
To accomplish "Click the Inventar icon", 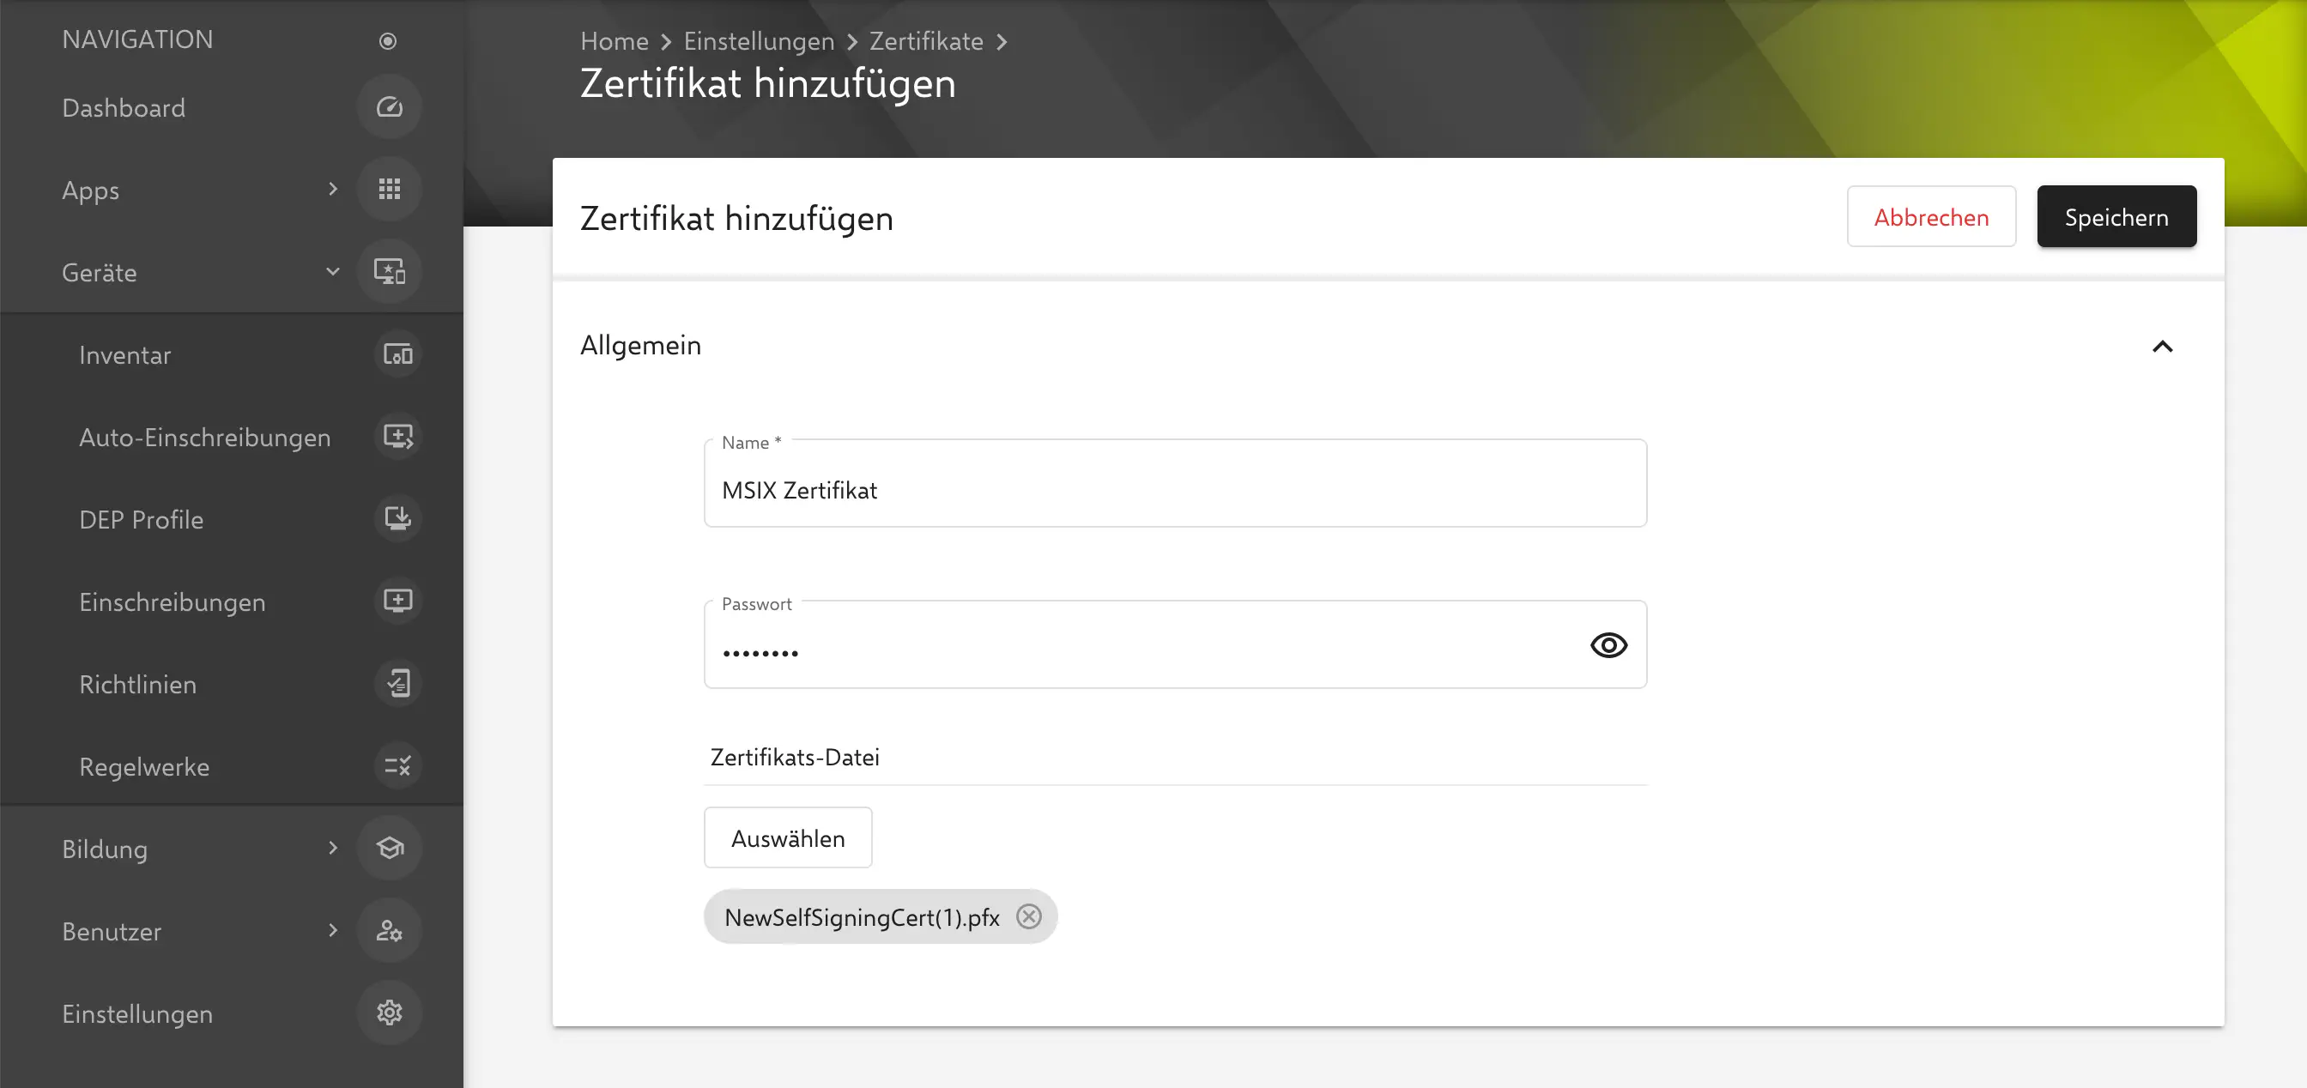I will click(x=397, y=354).
